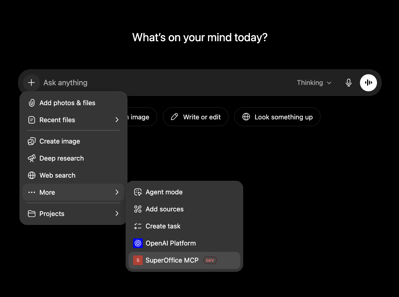Click the Ask anything input field
The image size is (399, 297).
click(x=167, y=82)
